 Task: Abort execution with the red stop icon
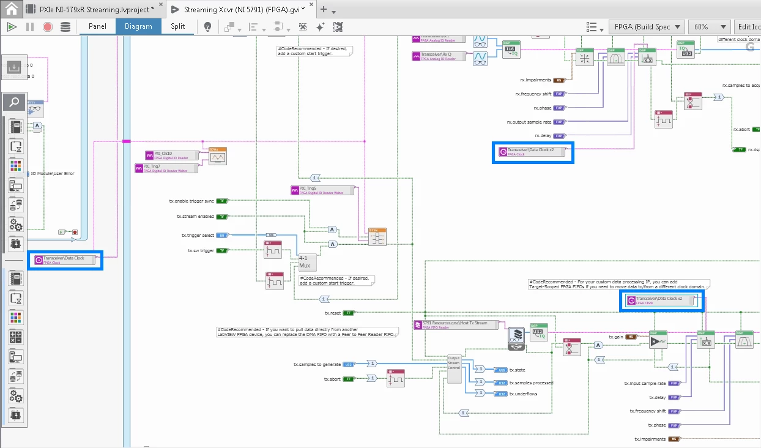48,26
